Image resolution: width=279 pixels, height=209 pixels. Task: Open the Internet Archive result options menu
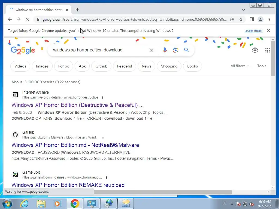102,97
